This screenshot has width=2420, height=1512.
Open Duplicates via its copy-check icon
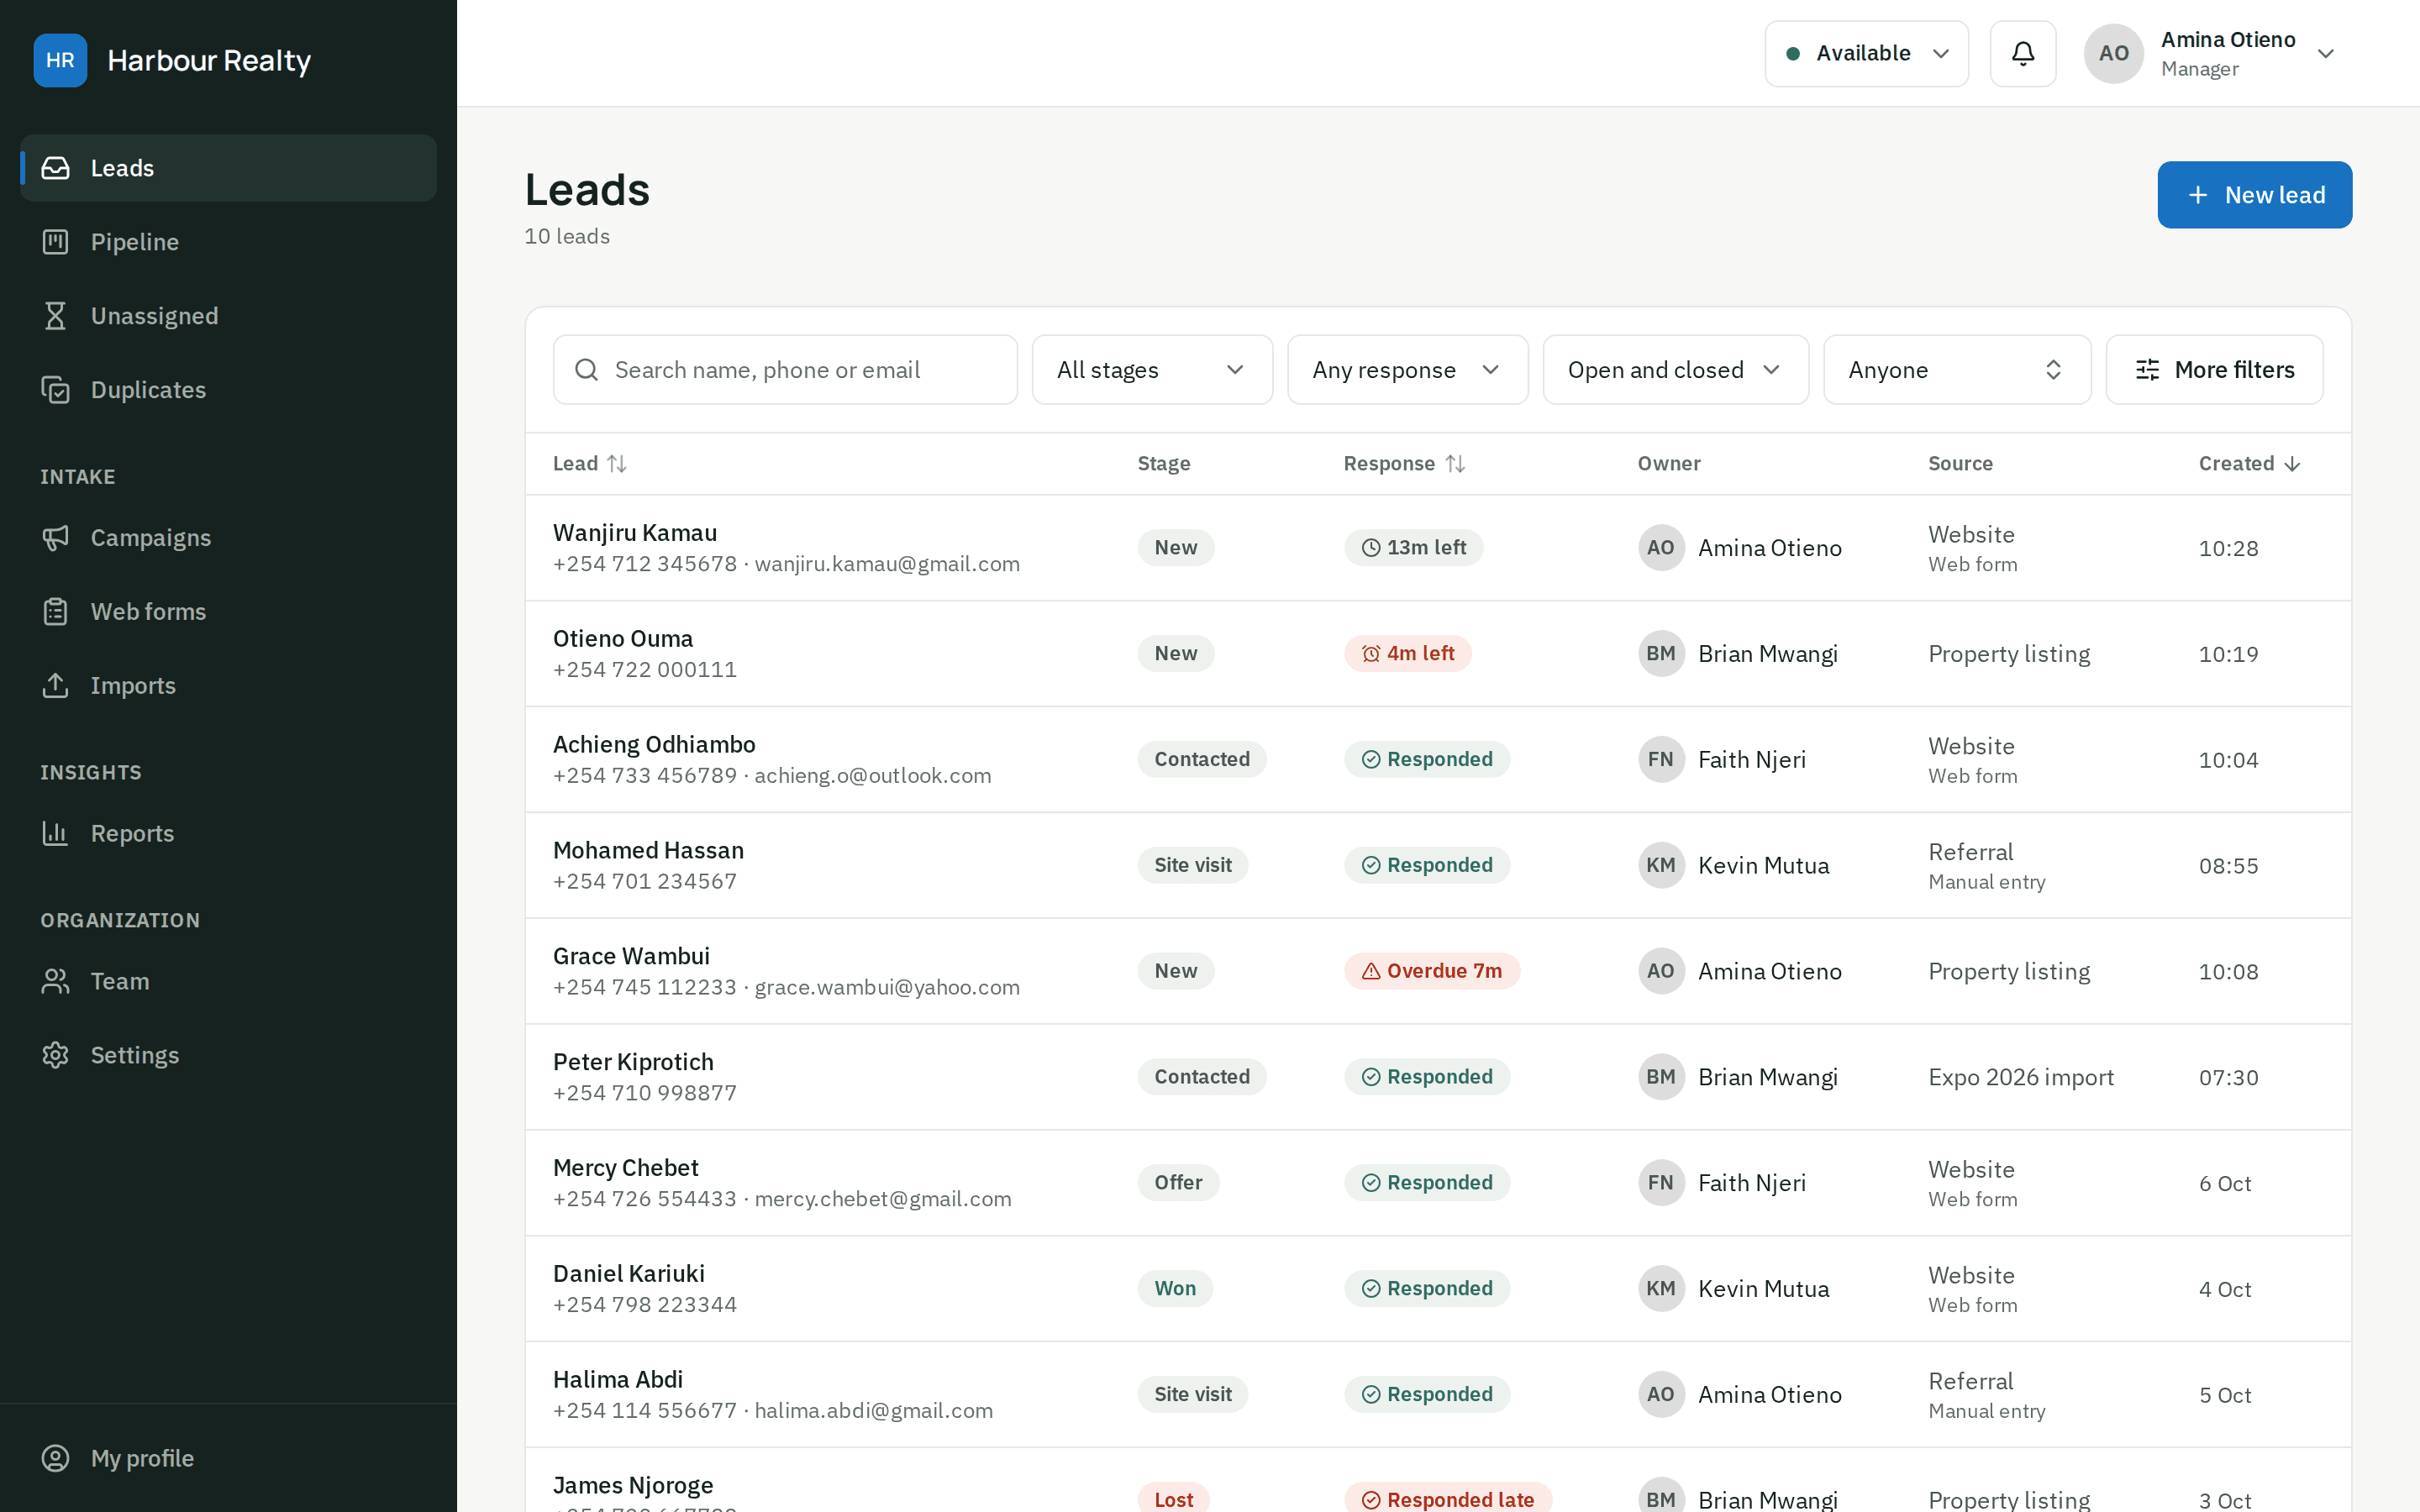pos(55,390)
